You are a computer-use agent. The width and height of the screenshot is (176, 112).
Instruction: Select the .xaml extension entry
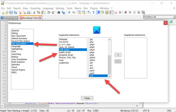[98, 70]
